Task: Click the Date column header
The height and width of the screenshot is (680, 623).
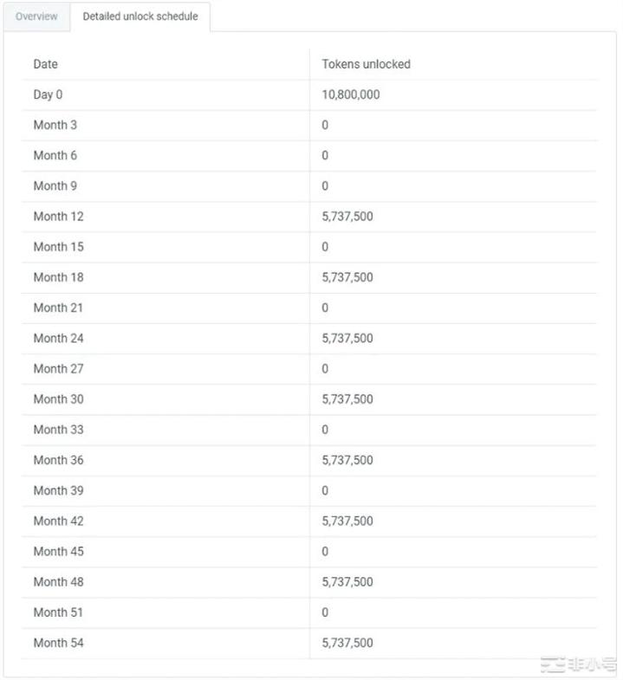Action: [46, 64]
